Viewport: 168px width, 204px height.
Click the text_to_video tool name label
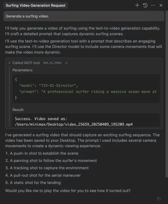click(52, 63)
